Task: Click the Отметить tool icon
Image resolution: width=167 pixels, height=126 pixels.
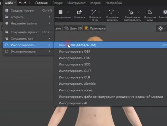Action: point(79,12)
